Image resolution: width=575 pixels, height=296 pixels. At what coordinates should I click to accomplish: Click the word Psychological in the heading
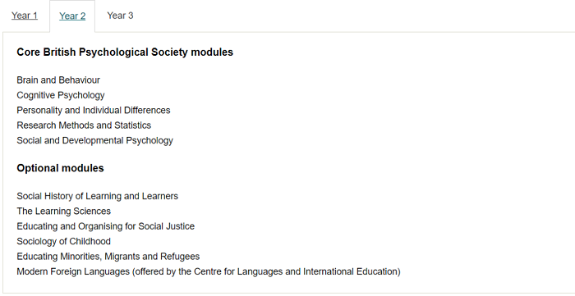click(x=113, y=52)
